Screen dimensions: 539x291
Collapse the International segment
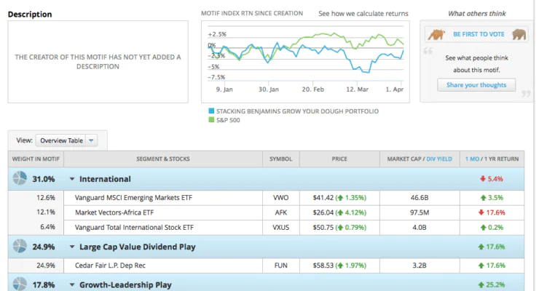pyautogui.click(x=72, y=179)
